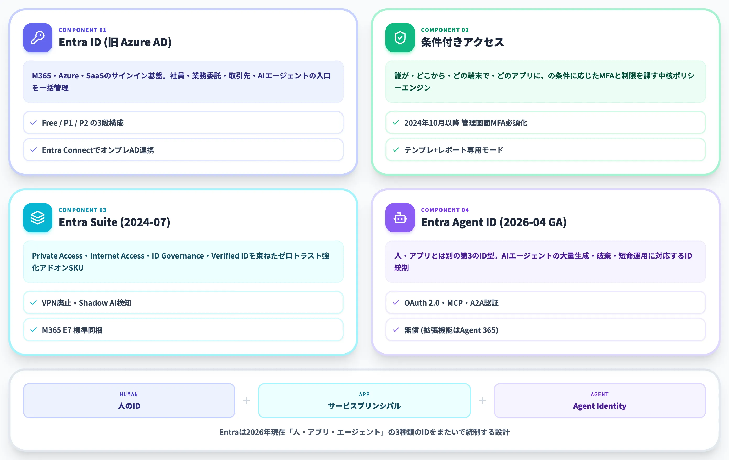Click the M365 E7 標準同梱 row text
Viewport: 729px width, 460px height.
pos(72,330)
